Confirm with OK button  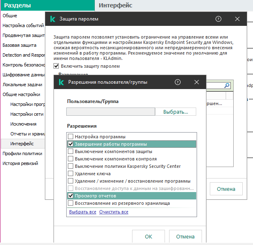149,236
